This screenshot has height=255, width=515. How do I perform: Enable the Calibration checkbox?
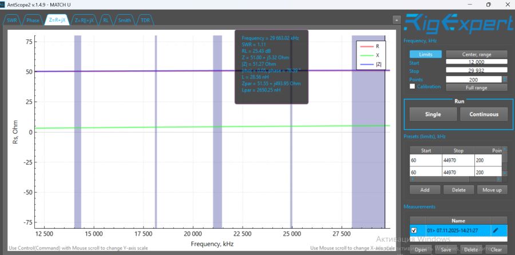tap(413, 87)
